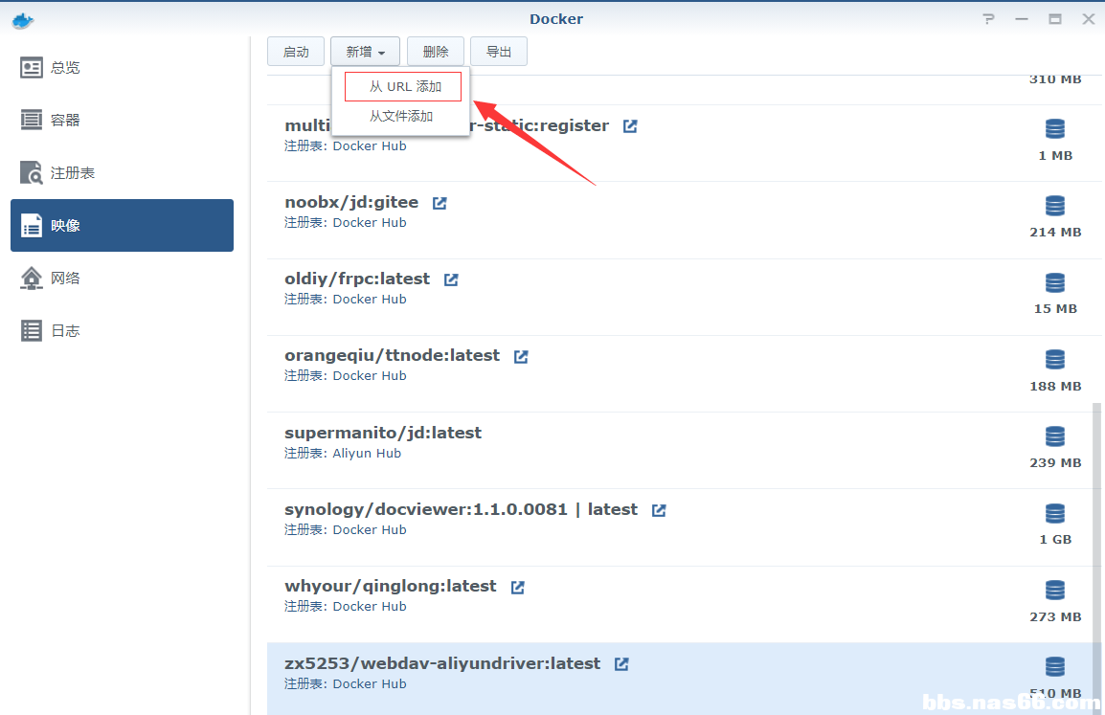This screenshot has height=715, width=1105.
Task: Select the whyour/qinglong:latest image name
Action: 391,586
